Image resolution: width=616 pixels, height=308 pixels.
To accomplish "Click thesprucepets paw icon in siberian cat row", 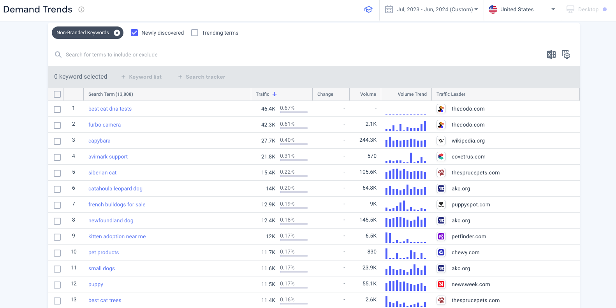I will pos(441,172).
